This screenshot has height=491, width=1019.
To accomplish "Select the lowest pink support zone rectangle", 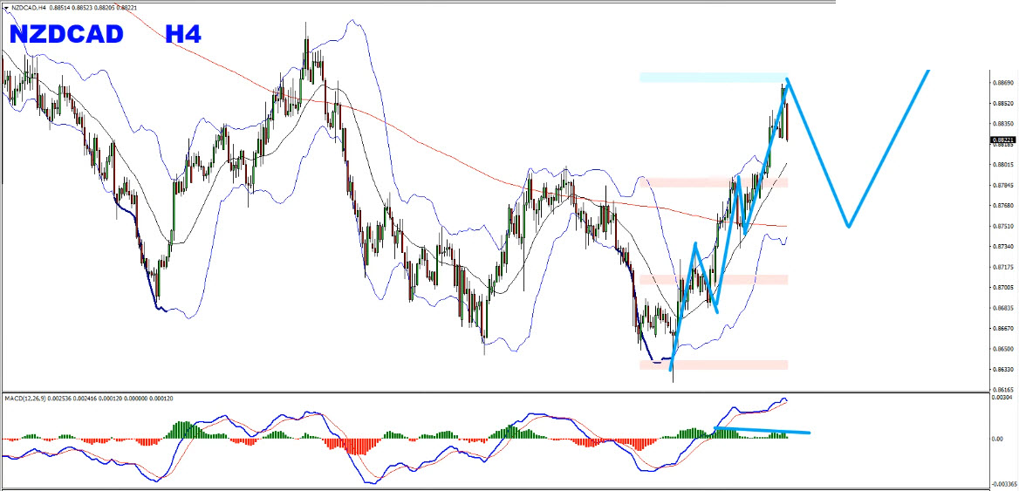I will click(713, 365).
